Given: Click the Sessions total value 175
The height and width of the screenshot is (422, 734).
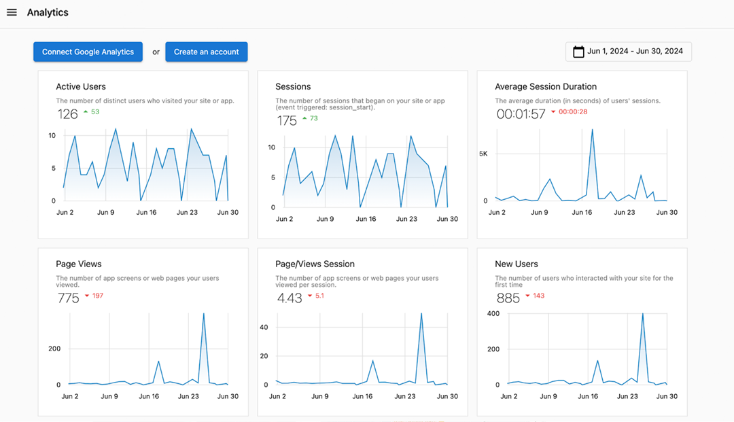Looking at the screenshot, I should click(x=287, y=120).
